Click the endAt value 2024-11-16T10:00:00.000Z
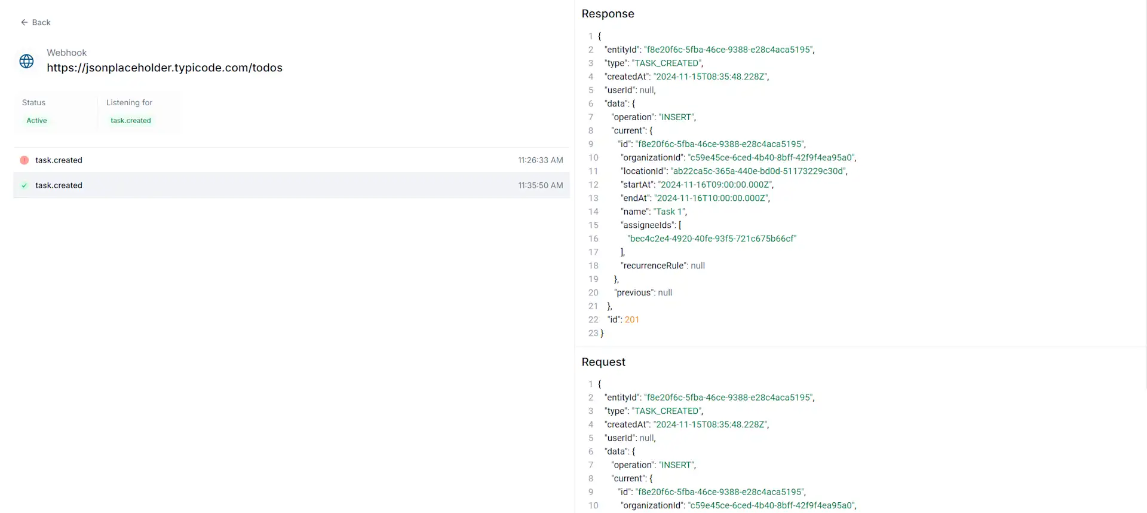1147x513 pixels. click(711, 198)
